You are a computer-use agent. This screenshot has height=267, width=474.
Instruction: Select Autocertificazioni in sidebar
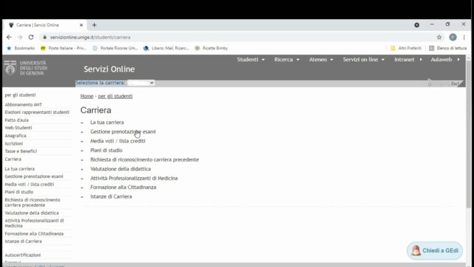(23, 255)
